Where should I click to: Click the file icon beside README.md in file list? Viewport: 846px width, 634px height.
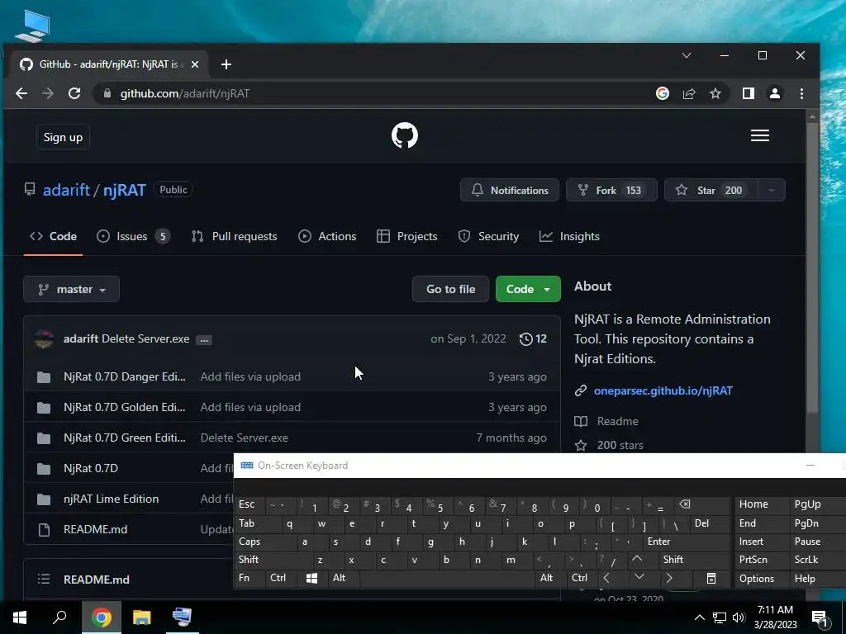pos(45,530)
